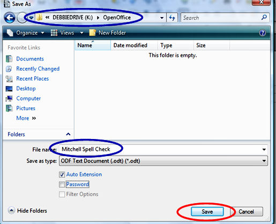Image resolution: width=276 pixels, height=224 pixels.
Task: Click the Save button
Action: (207, 212)
